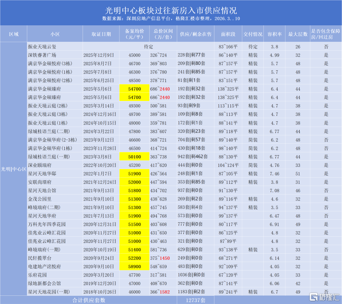Click the data source subtitle line
The image size is (342, 304).
point(171,19)
